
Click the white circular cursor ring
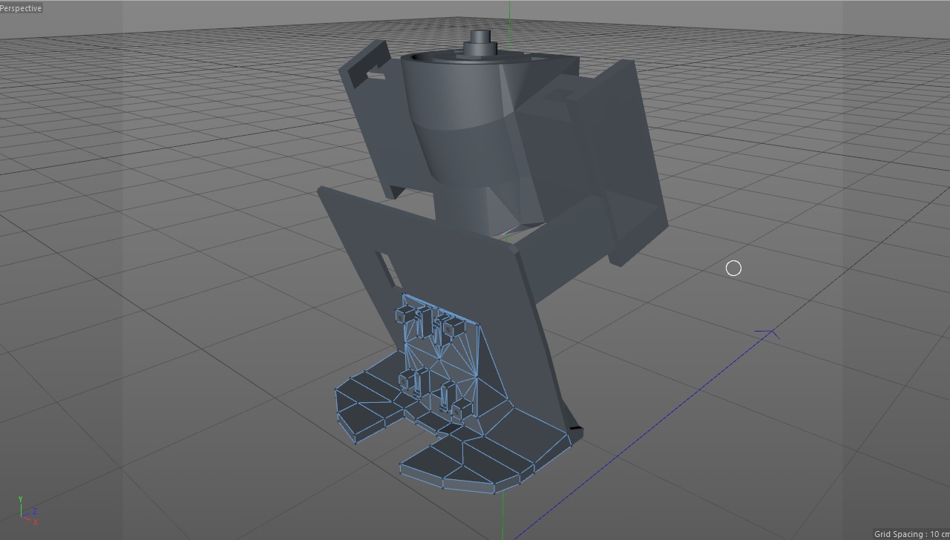(733, 269)
